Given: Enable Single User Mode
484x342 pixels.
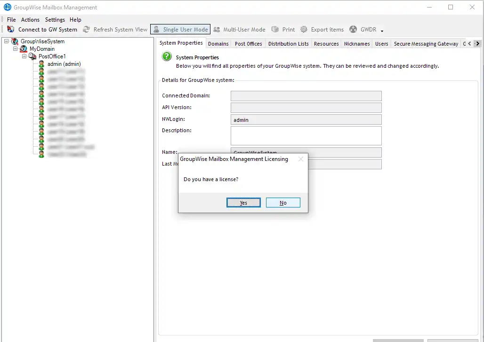Looking at the screenshot, I should (x=180, y=30).
